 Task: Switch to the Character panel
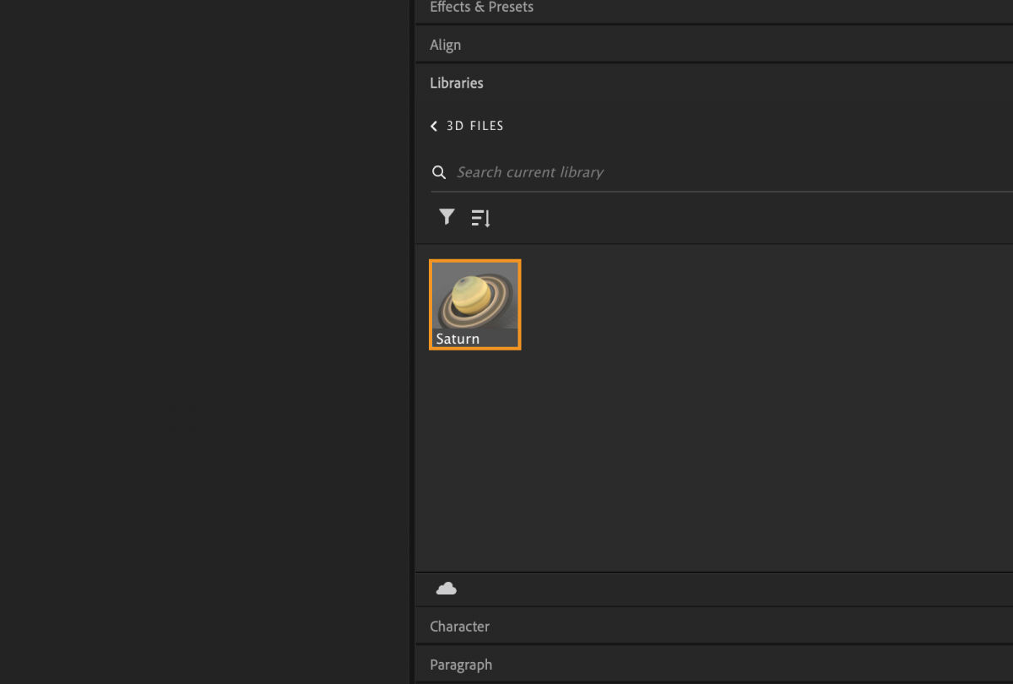pos(459,626)
